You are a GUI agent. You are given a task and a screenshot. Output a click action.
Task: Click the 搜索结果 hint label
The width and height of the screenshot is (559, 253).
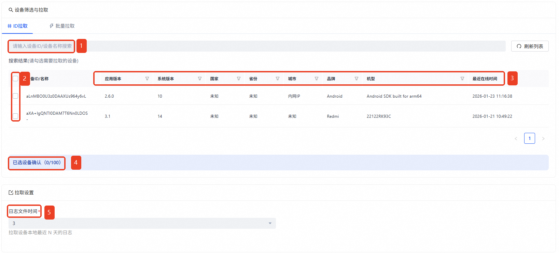[43, 61]
